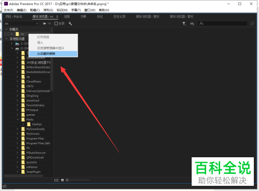This screenshot has height=191, width=259.
Task: Choose 在资源管理器中显示 in context menu
Action: tap(53, 48)
